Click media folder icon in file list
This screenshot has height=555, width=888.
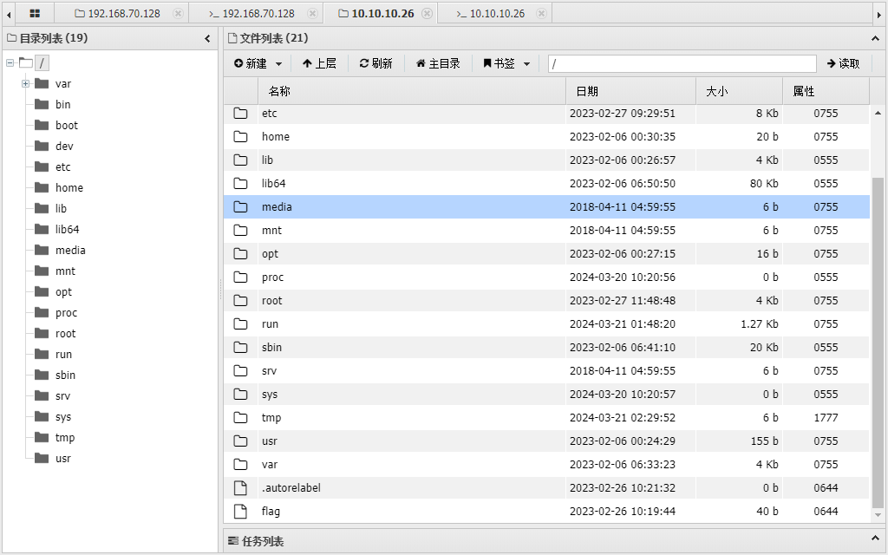pos(241,206)
